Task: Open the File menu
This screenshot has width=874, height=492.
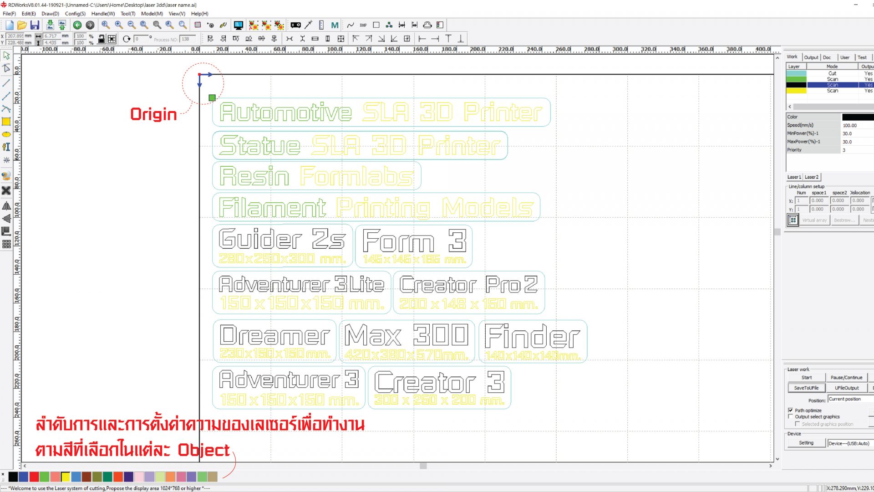Action: 9,14
